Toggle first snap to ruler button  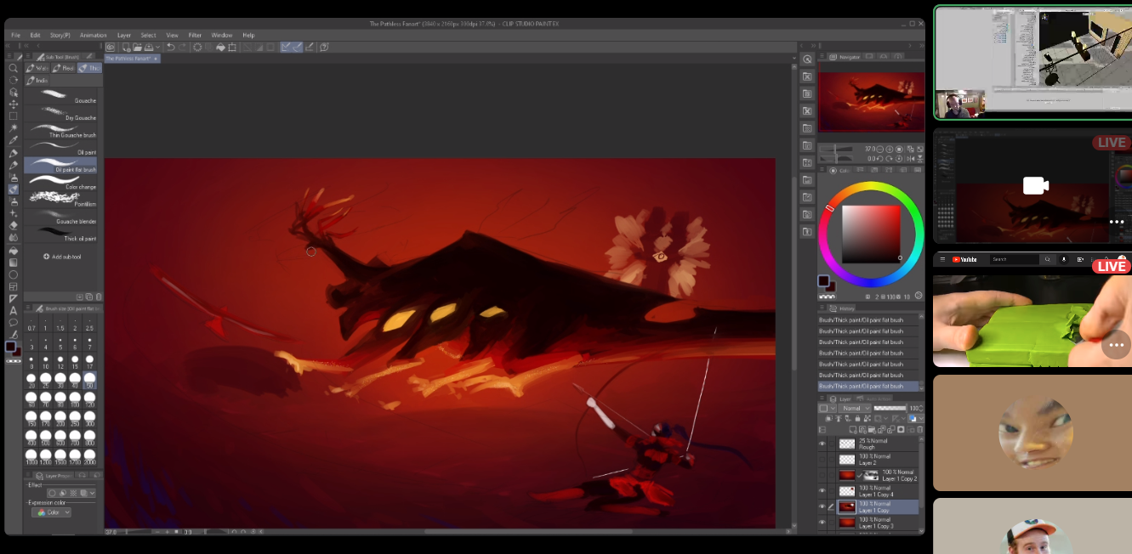(x=287, y=47)
